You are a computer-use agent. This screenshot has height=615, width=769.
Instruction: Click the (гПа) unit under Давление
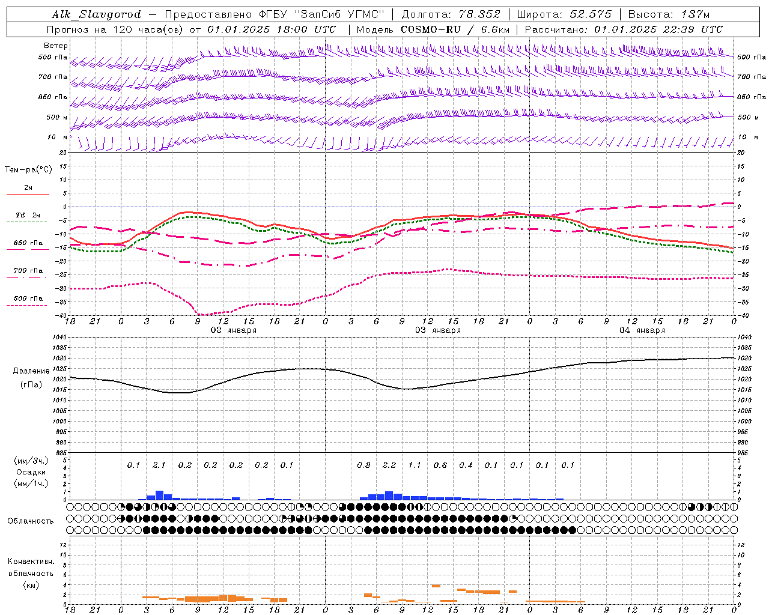[31, 385]
